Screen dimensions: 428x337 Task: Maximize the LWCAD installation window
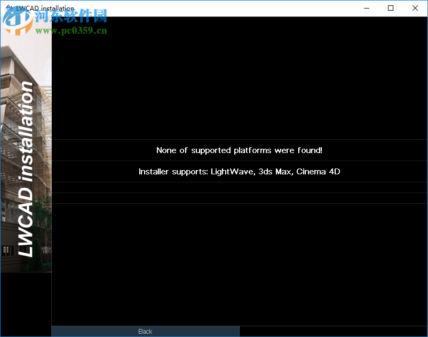click(391, 8)
